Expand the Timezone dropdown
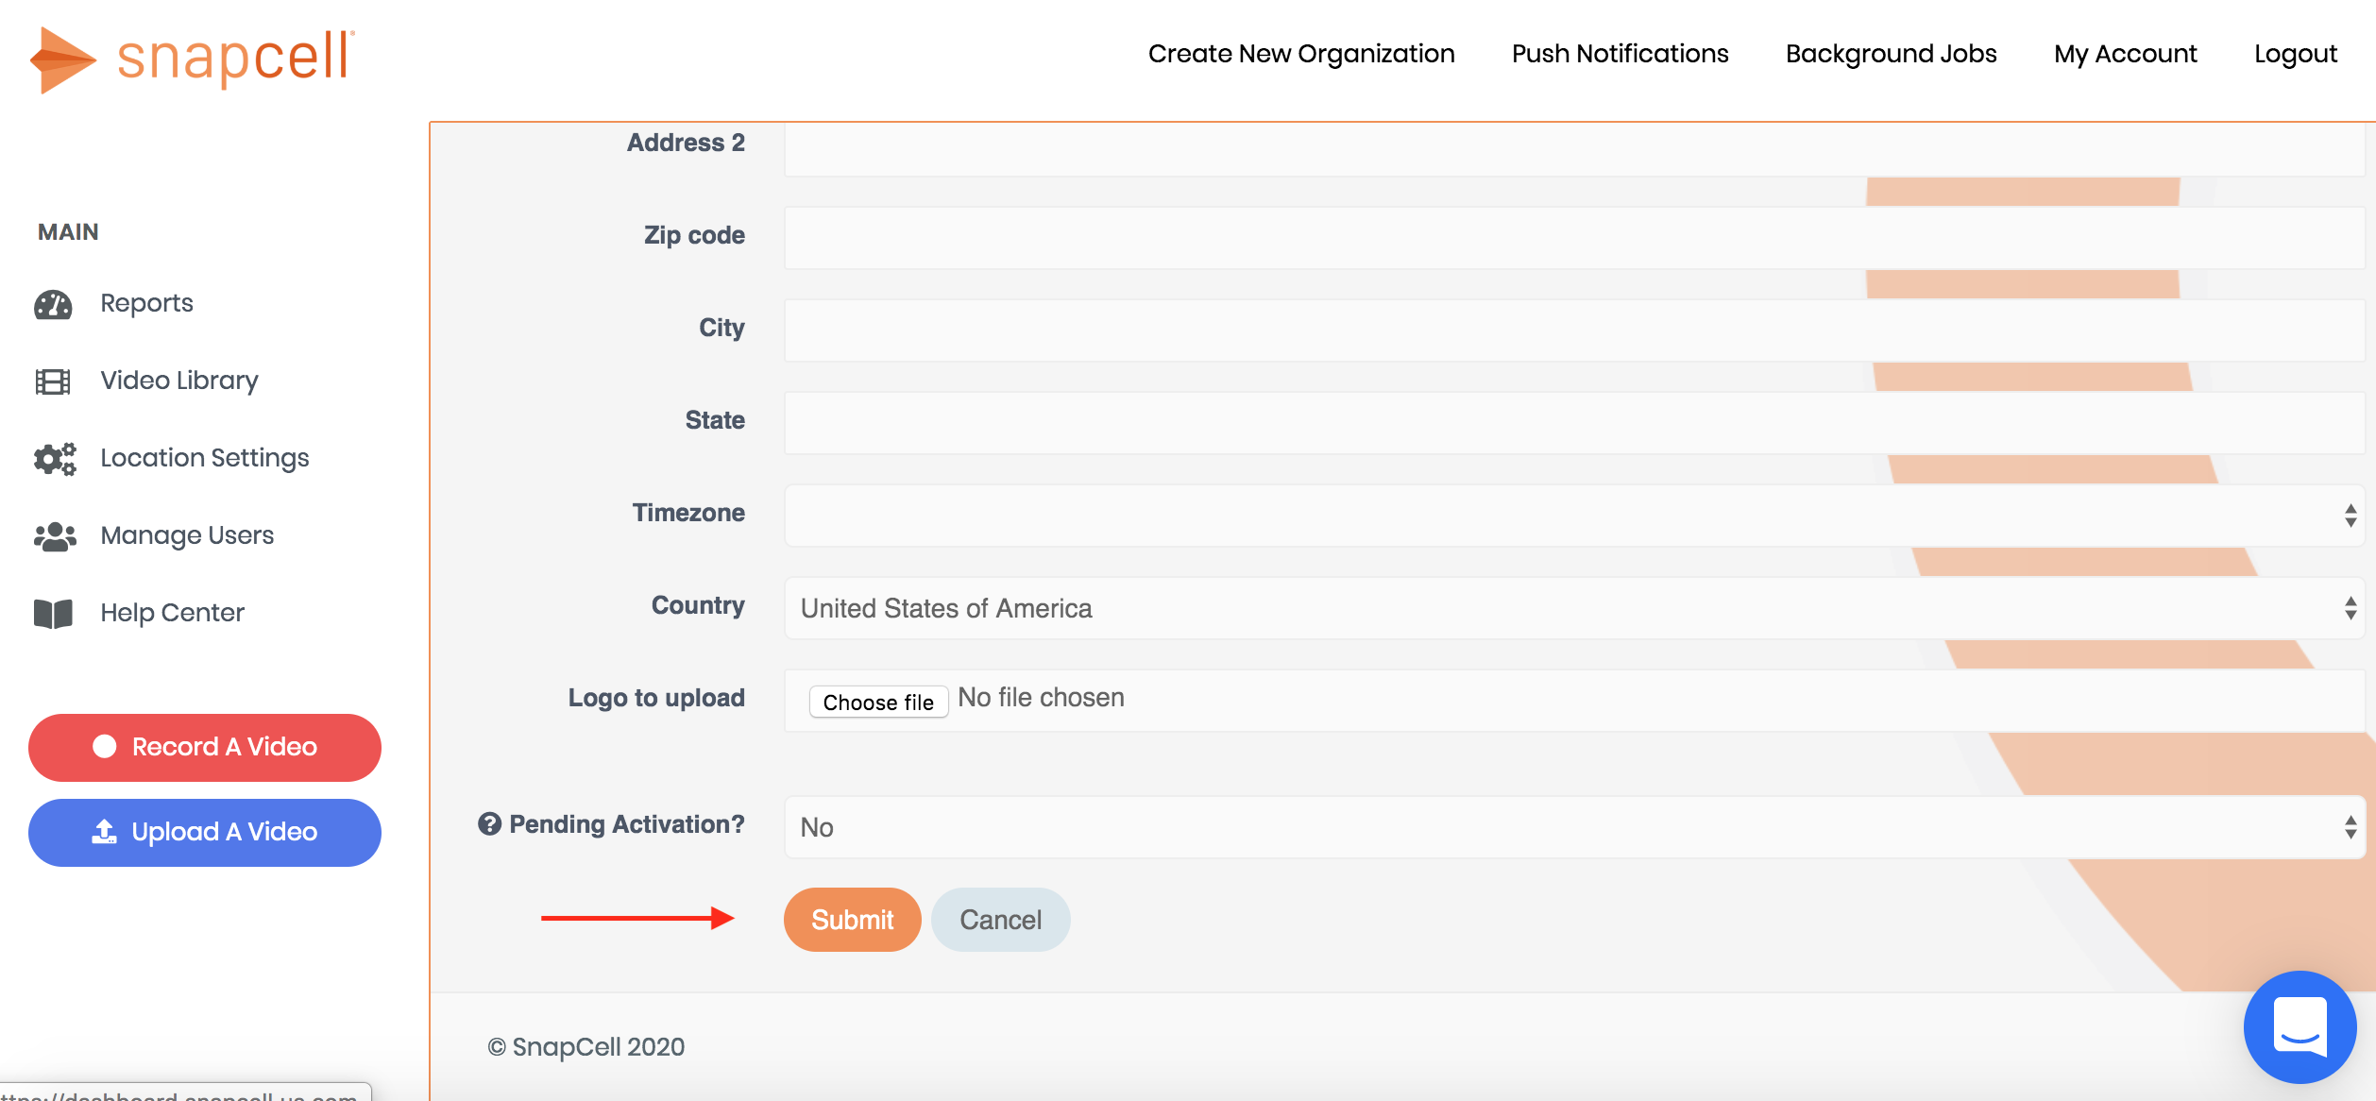This screenshot has width=2376, height=1101. pyautogui.click(x=1573, y=516)
